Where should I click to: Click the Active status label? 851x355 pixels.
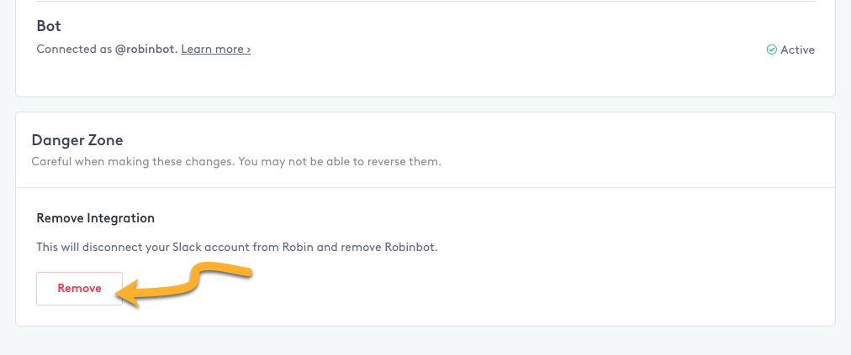[797, 50]
